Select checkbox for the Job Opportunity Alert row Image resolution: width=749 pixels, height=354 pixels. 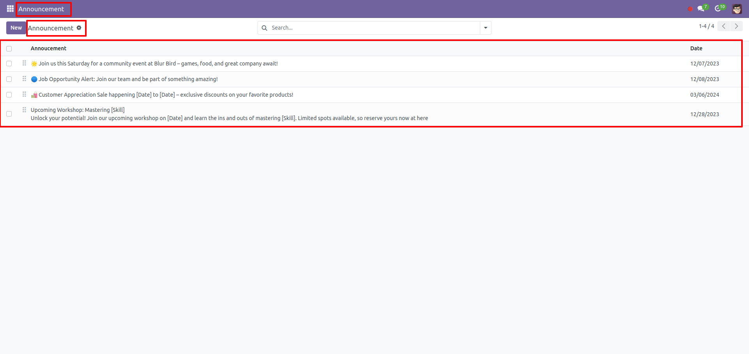point(9,79)
